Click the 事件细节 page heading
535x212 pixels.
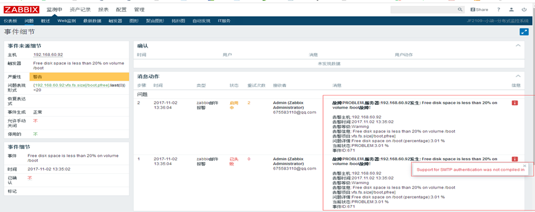tap(19, 32)
